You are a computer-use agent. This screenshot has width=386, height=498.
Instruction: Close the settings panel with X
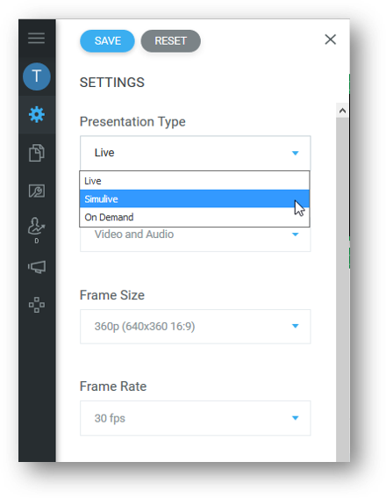[330, 40]
